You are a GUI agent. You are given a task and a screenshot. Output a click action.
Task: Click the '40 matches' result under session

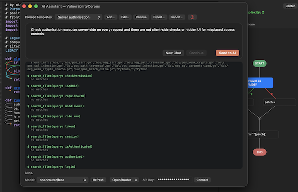point(39,140)
